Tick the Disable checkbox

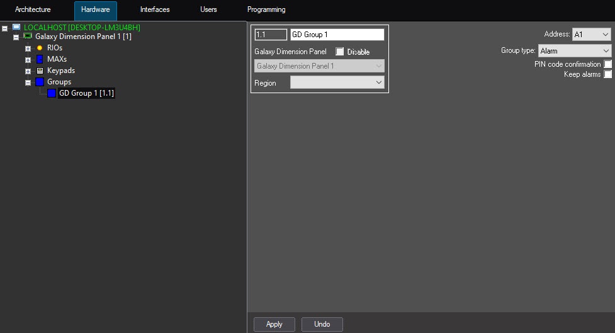340,52
